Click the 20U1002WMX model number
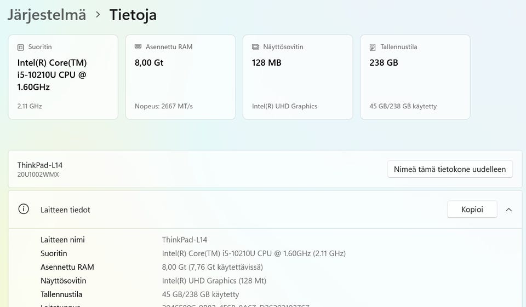The height and width of the screenshot is (307, 526). coord(38,175)
